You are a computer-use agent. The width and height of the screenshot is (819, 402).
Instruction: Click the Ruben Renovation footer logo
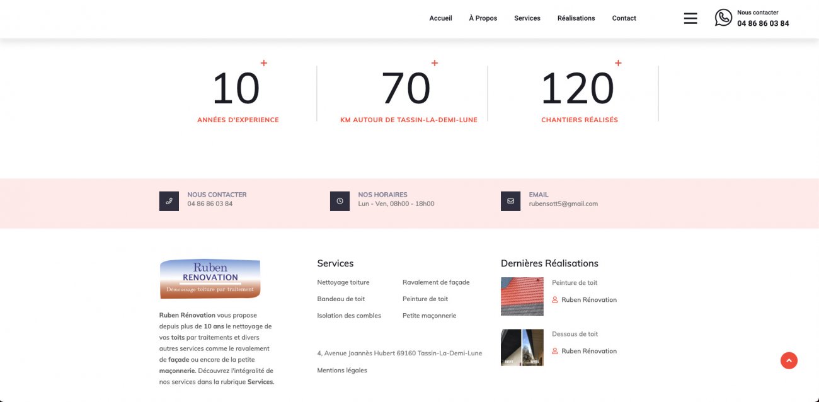(210, 279)
